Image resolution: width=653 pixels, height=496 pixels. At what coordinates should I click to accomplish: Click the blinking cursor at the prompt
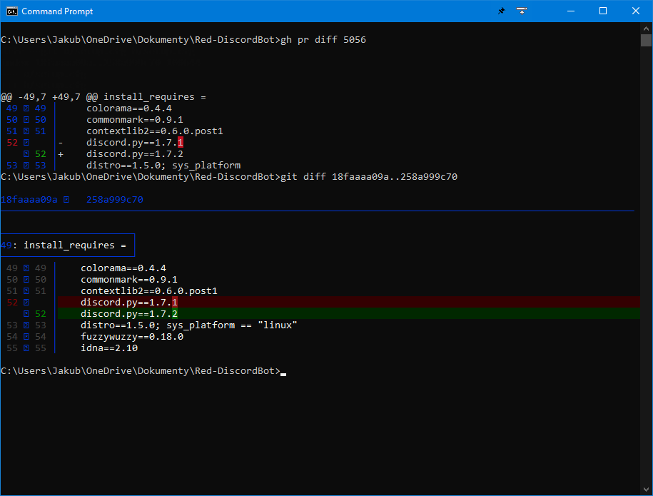tap(283, 372)
